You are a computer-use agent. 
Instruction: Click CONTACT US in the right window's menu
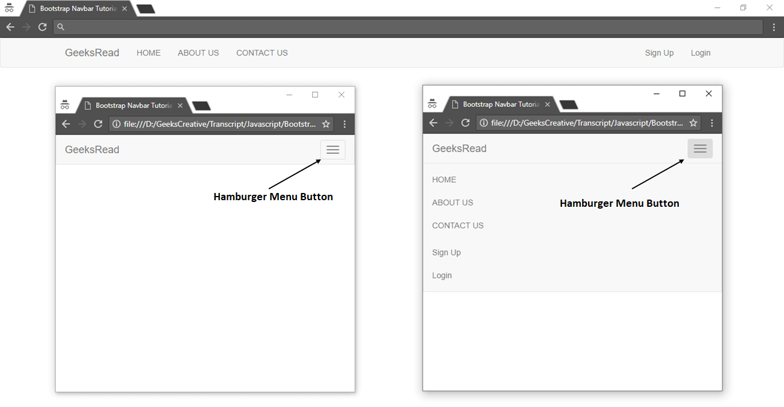[458, 225]
